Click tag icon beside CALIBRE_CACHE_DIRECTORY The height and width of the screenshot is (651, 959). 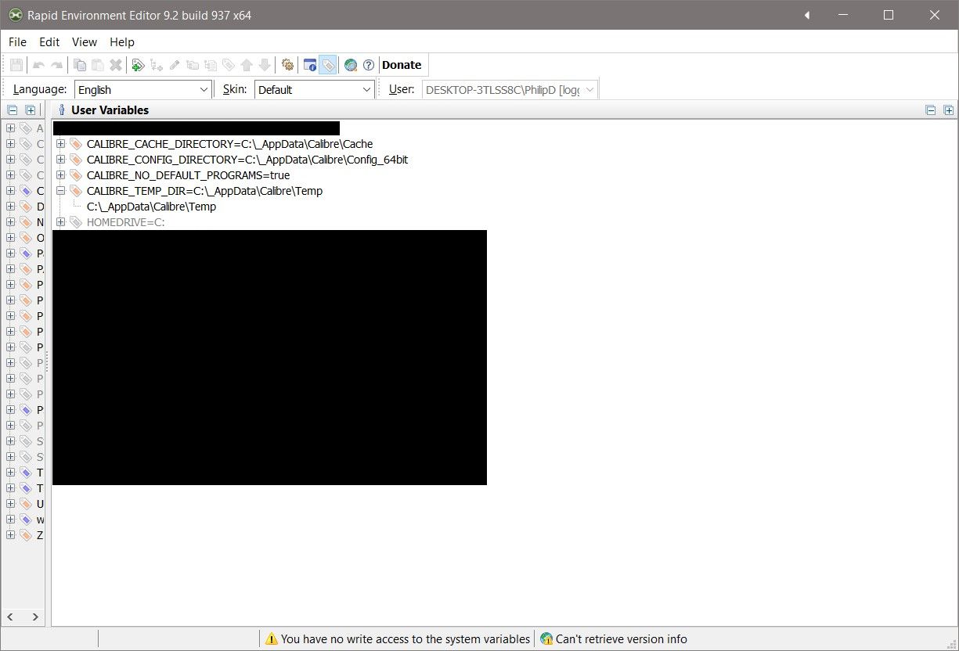point(76,144)
